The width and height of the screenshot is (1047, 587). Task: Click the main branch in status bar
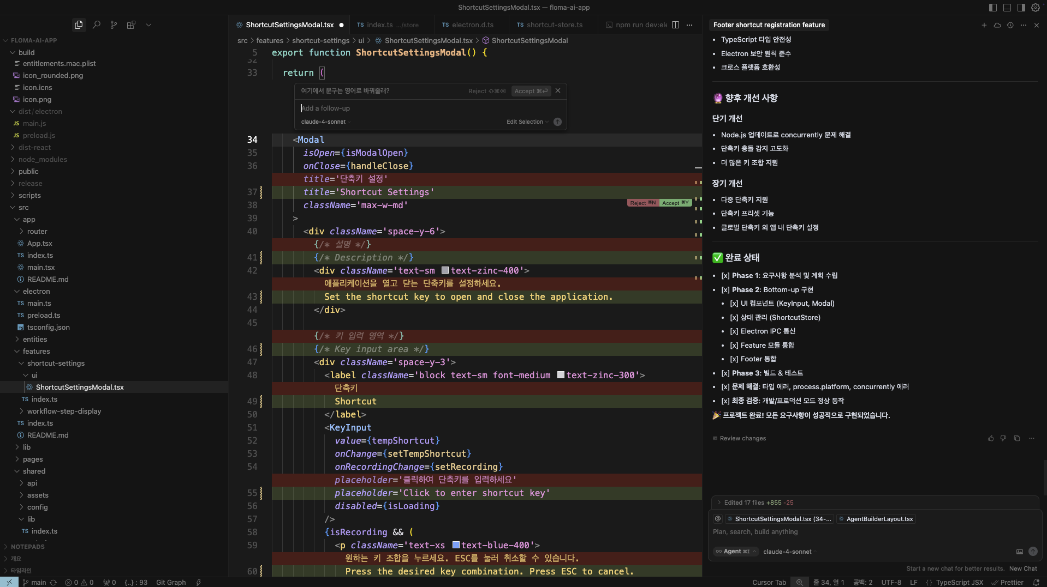click(x=34, y=582)
